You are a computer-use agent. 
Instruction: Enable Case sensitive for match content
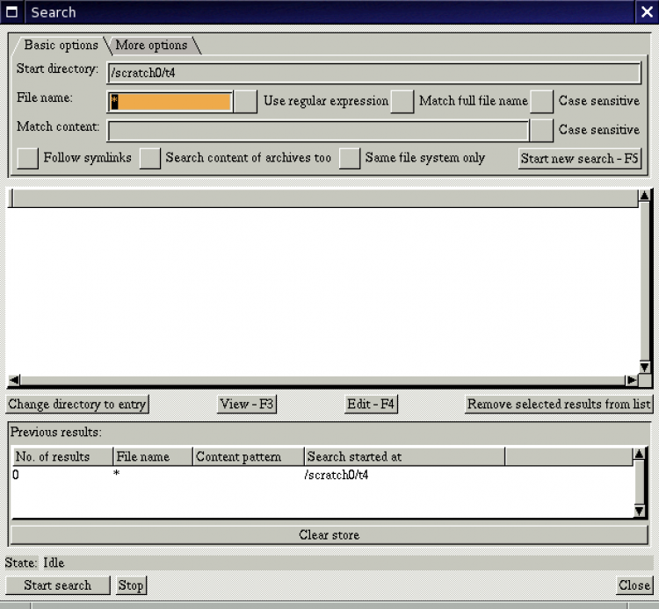coord(541,130)
